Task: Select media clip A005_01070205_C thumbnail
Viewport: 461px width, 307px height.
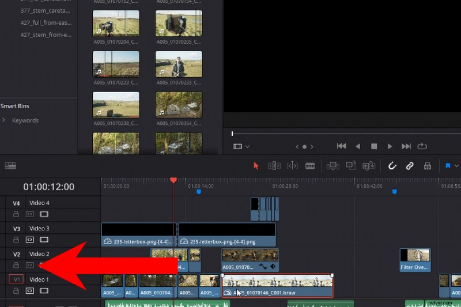Action: 179,23
